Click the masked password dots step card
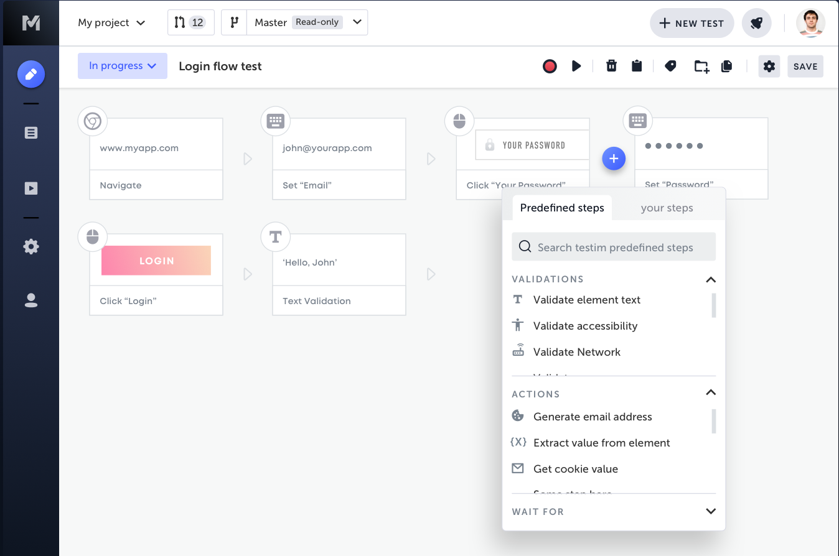This screenshot has height=556, width=839. pos(701,159)
